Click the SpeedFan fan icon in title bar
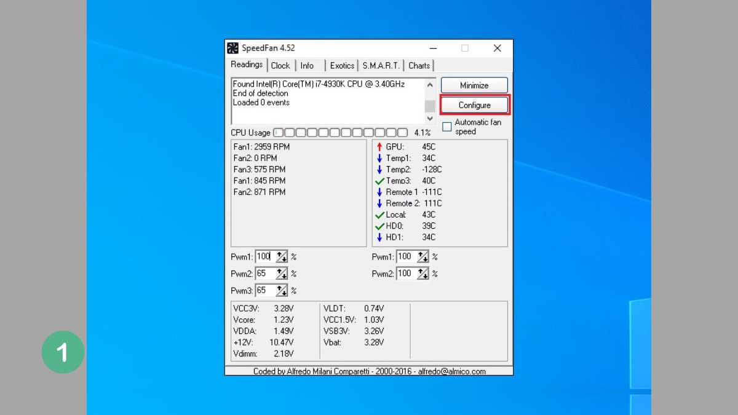The image size is (738, 415). pos(232,48)
